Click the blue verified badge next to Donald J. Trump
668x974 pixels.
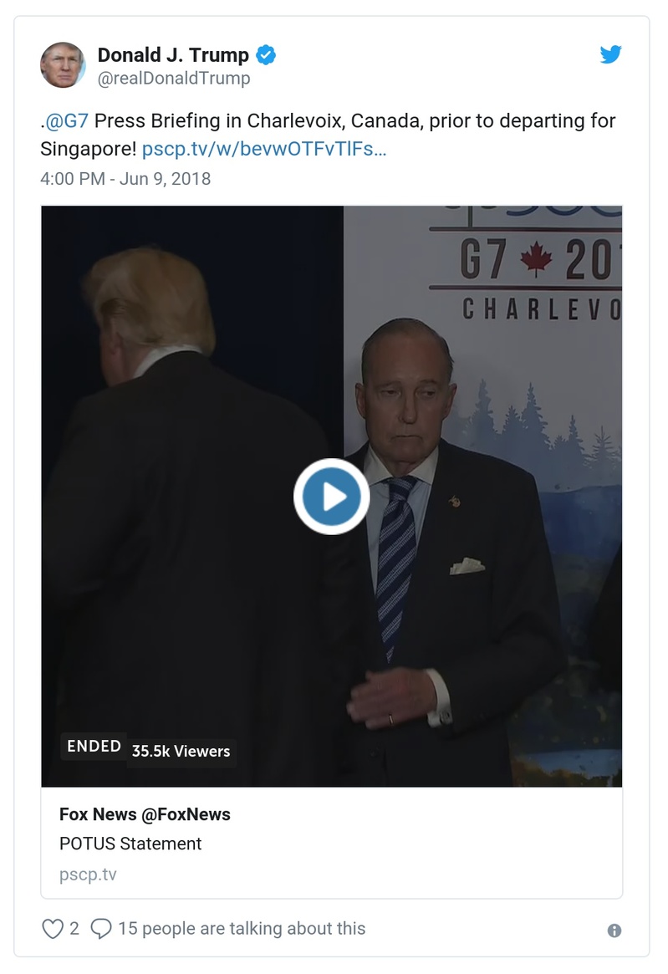tap(265, 54)
